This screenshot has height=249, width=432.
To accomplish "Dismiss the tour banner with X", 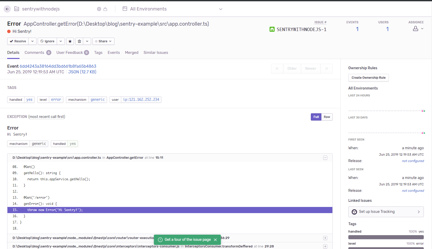I will pyautogui.click(x=215, y=240).
